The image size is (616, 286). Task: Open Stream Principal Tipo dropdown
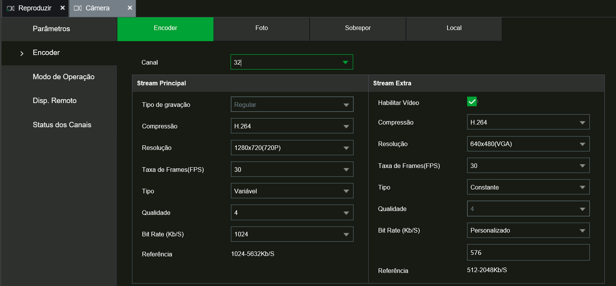point(292,191)
